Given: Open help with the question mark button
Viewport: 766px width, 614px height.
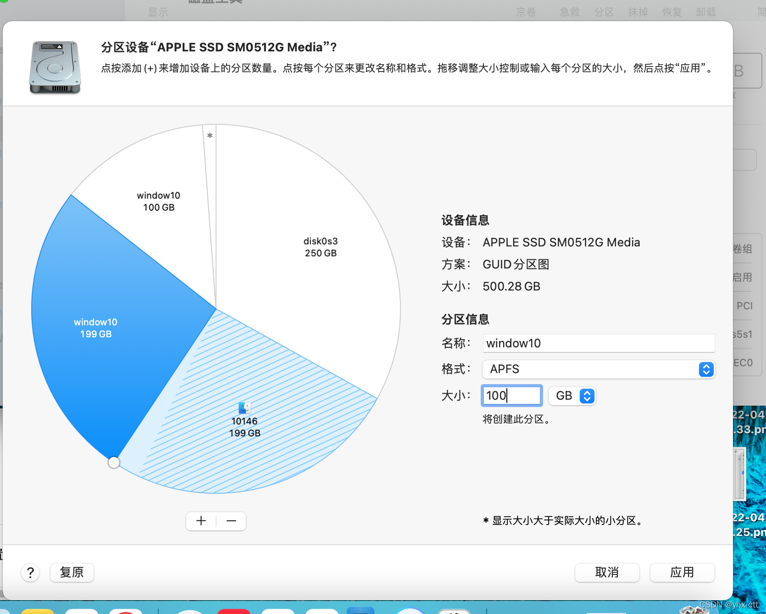Looking at the screenshot, I should 30,572.
